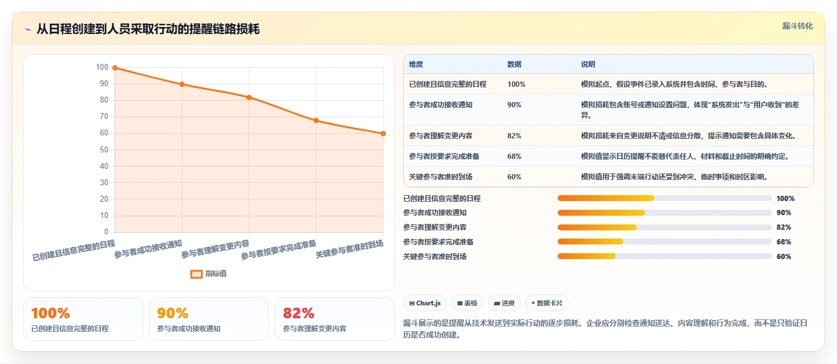Viewport: 837px width, 364px height.
Task: Click the card title 从日程创建到人员采取行动的提醒链路损耗
Action: coord(148,29)
